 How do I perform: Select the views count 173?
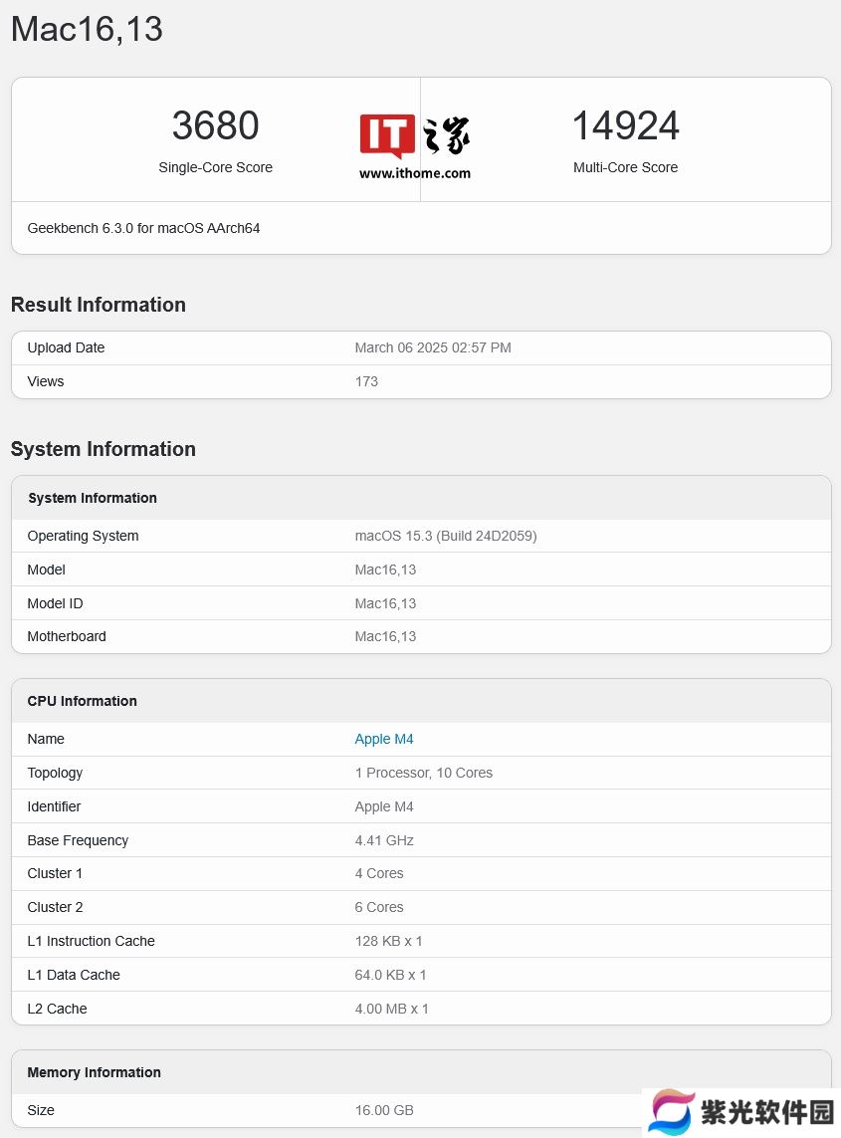point(366,381)
